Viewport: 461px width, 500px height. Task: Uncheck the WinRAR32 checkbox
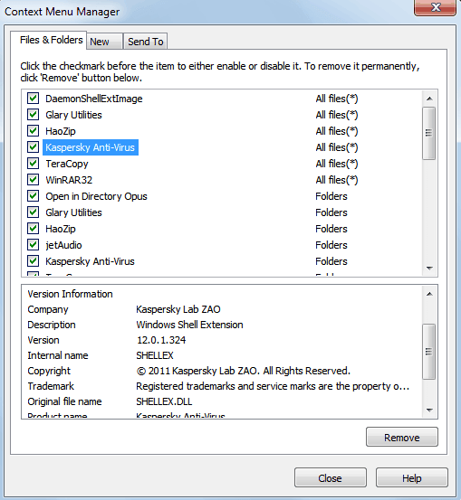point(33,180)
